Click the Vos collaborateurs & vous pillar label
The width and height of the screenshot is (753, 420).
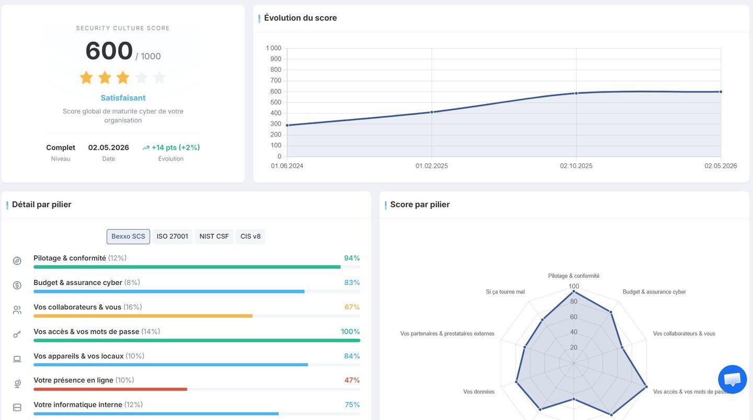click(x=77, y=307)
